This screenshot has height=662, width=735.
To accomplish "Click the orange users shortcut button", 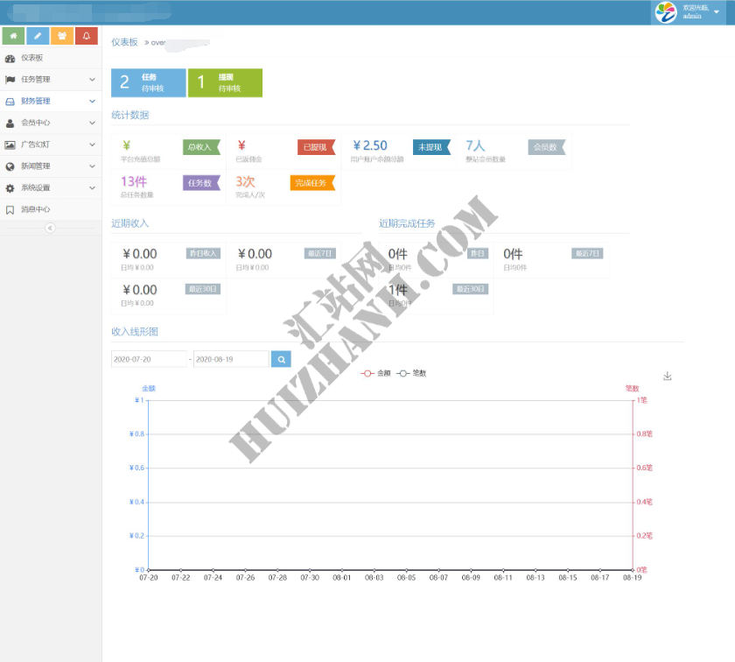I will tap(62, 36).
